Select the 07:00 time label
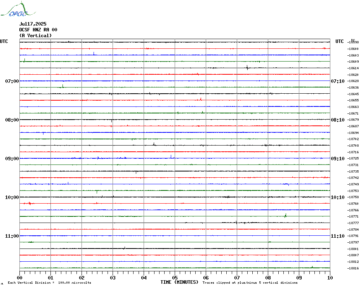This screenshot has width=361, height=288. coord(12,81)
